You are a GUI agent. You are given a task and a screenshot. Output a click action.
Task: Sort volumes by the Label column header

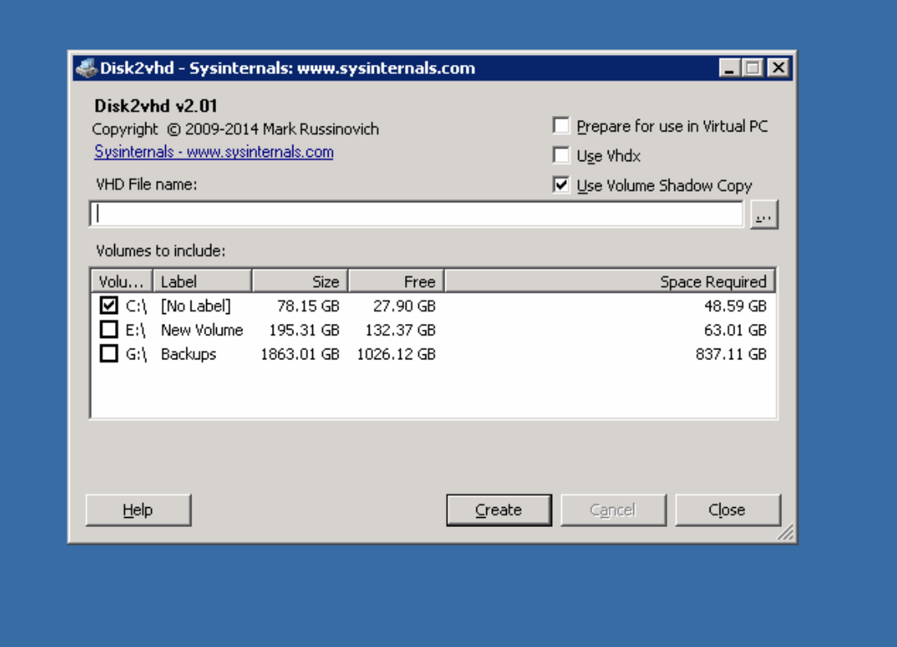[202, 281]
